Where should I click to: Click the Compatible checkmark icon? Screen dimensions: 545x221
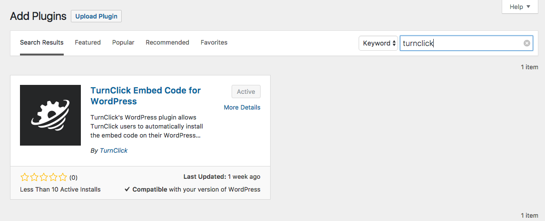(x=127, y=190)
